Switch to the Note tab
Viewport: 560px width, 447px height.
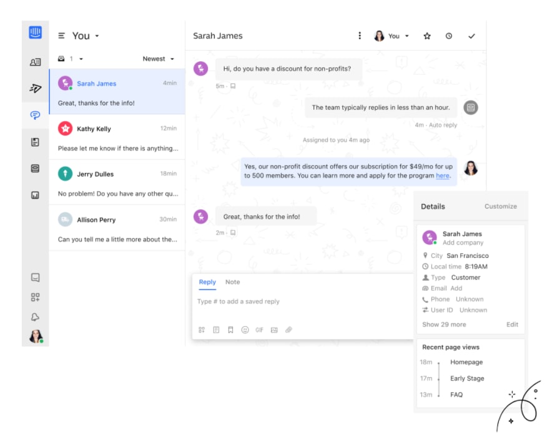pyautogui.click(x=232, y=282)
